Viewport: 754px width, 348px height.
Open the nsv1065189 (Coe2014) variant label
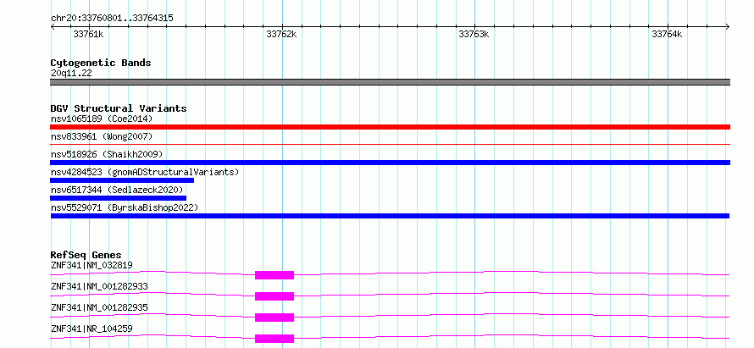click(102, 119)
